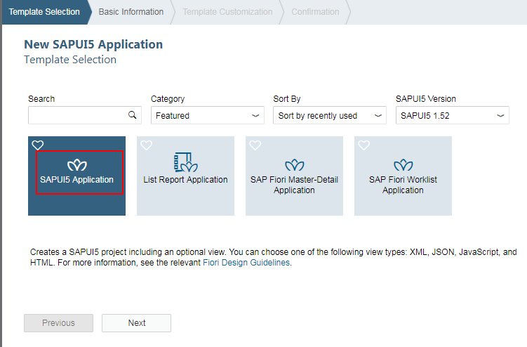Toggle favorite heart on Worklist Application tile
Screen dimensions: 527x347
pyautogui.click(x=364, y=145)
